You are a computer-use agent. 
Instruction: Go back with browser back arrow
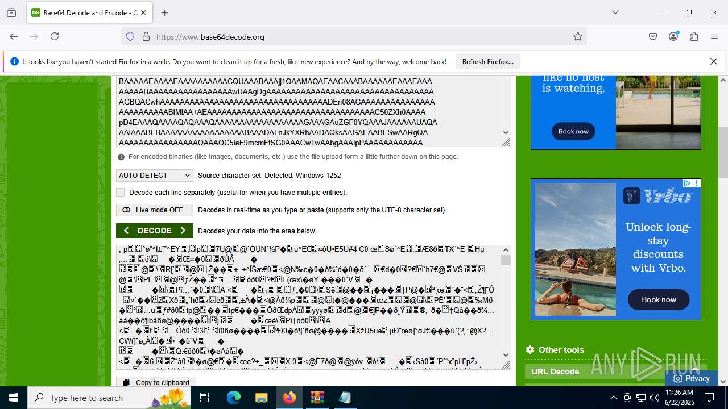pyautogui.click(x=14, y=36)
